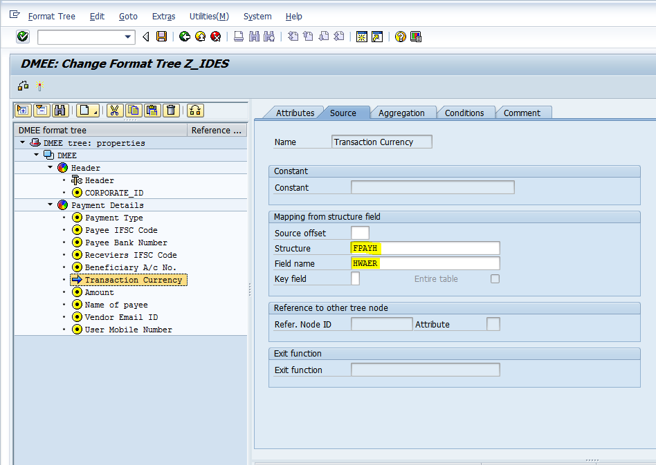This screenshot has width=656, height=465.
Task: Click the green Enter checkmark icon
Action: click(x=23, y=37)
